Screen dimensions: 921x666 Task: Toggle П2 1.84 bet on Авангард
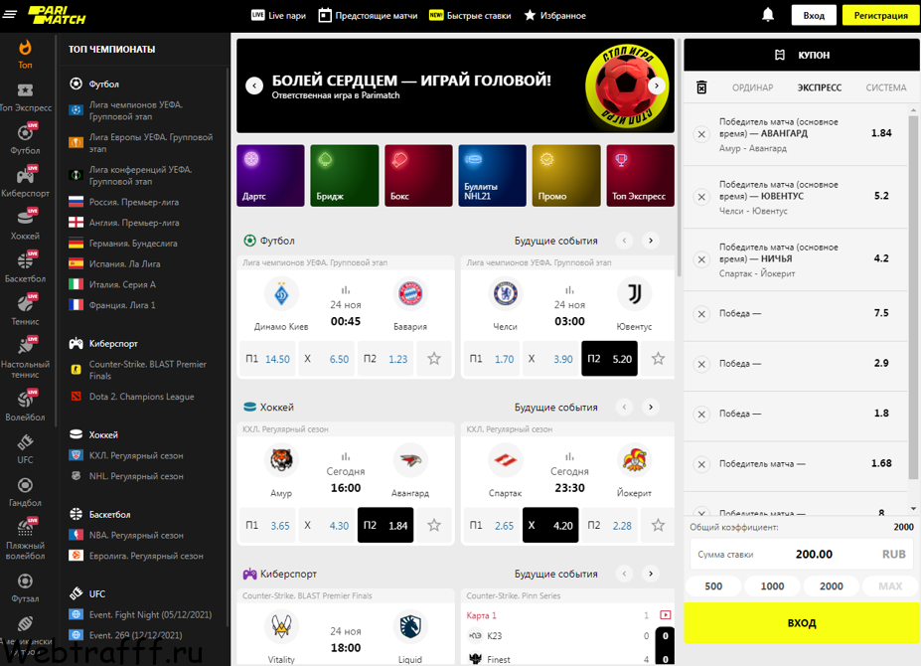point(385,525)
